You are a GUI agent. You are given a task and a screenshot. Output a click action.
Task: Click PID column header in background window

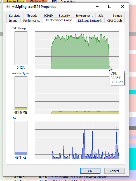(54, 1)
